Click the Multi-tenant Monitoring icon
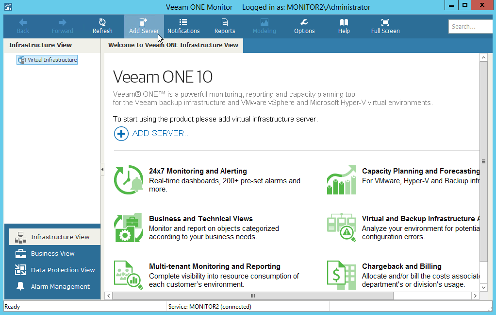The width and height of the screenshot is (496, 315). pos(129,275)
